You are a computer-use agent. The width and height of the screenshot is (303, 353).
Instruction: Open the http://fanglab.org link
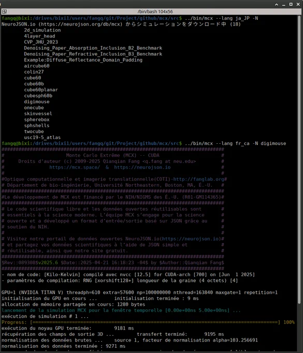pos(198,179)
